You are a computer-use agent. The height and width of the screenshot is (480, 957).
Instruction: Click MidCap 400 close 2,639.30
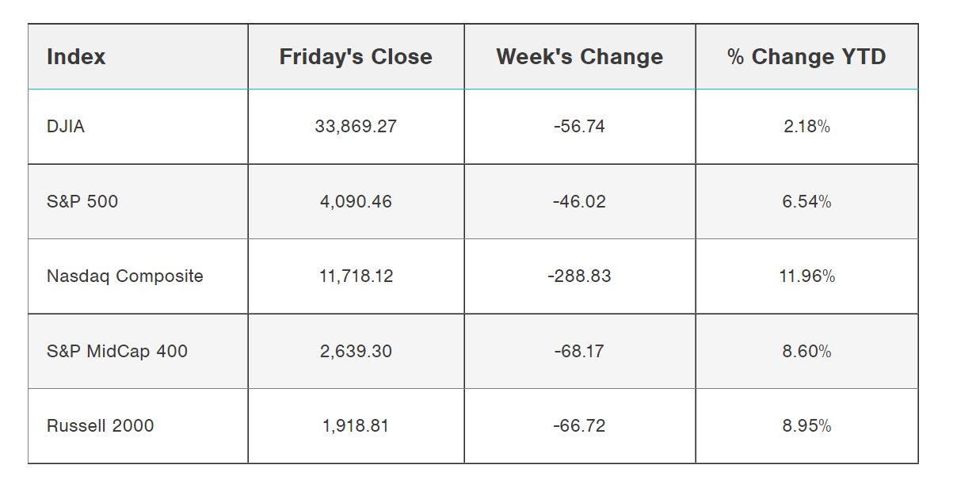coord(356,351)
